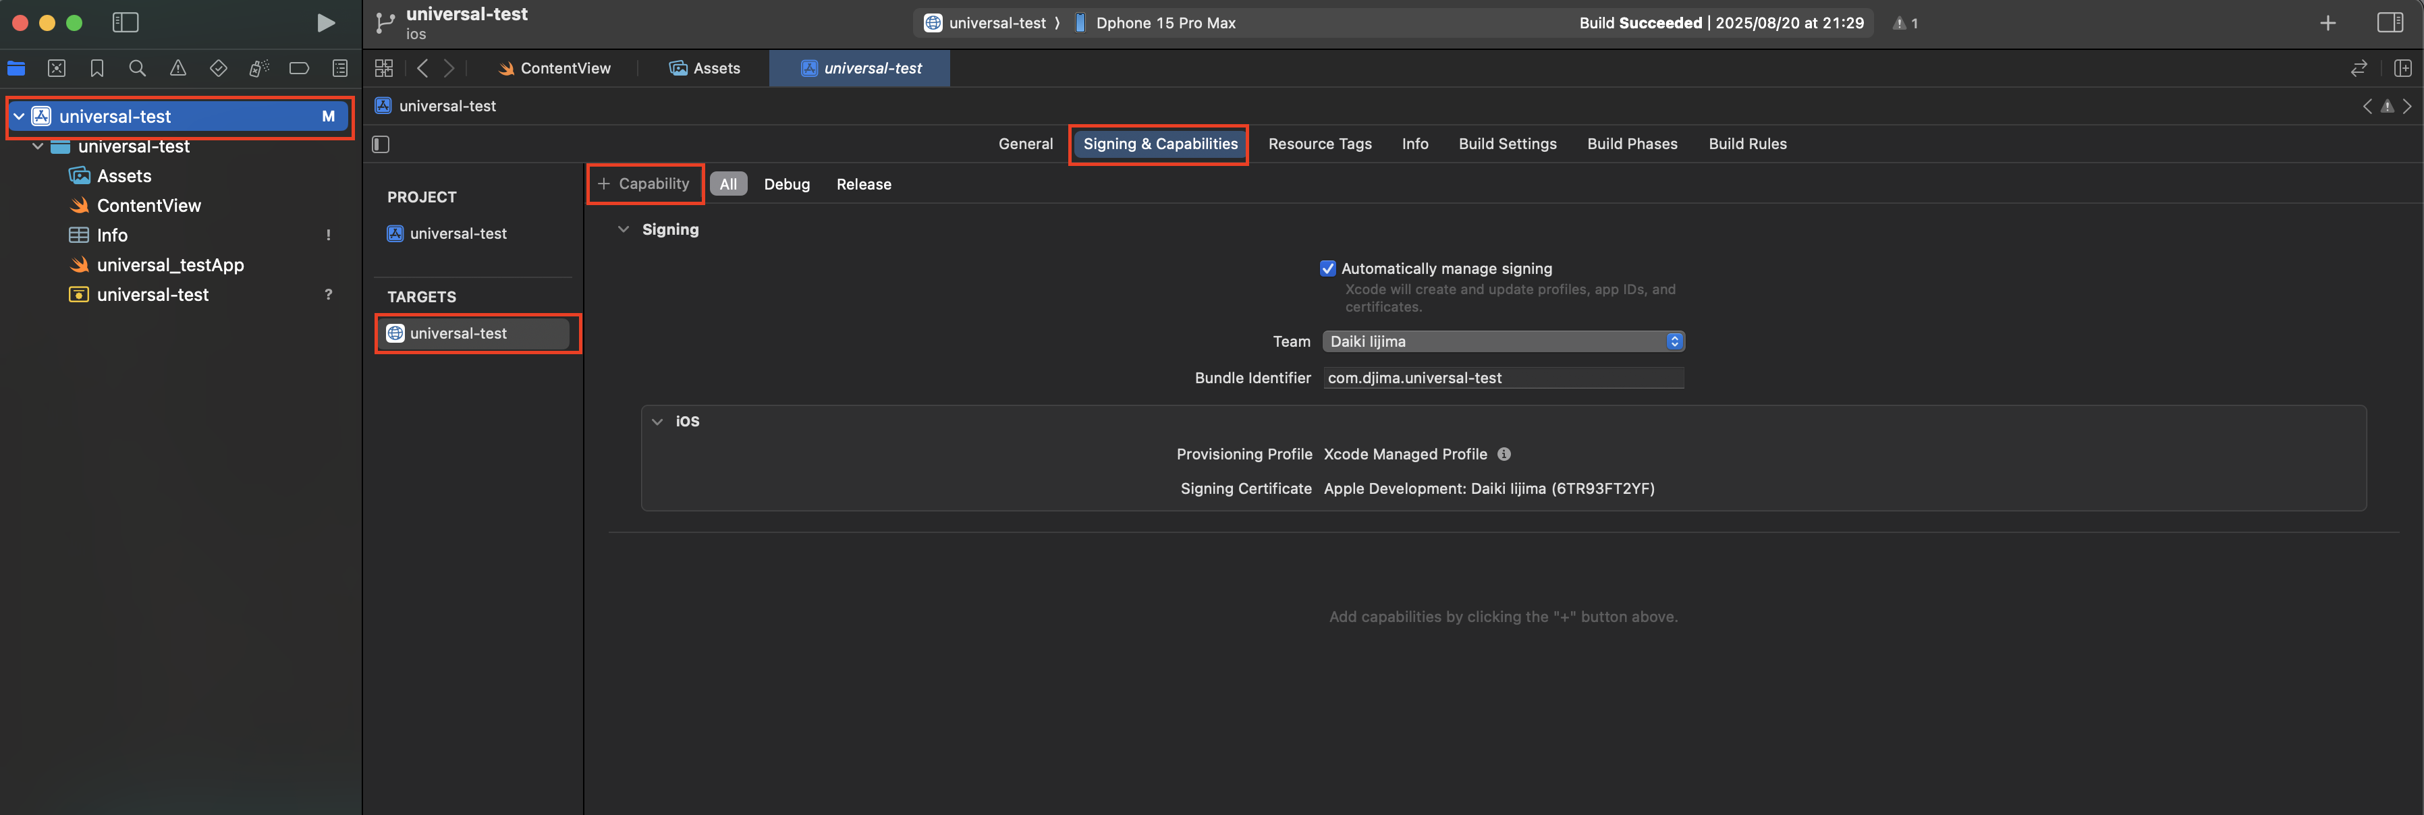Switch to the General tab
2424x815 pixels.
[1026, 144]
